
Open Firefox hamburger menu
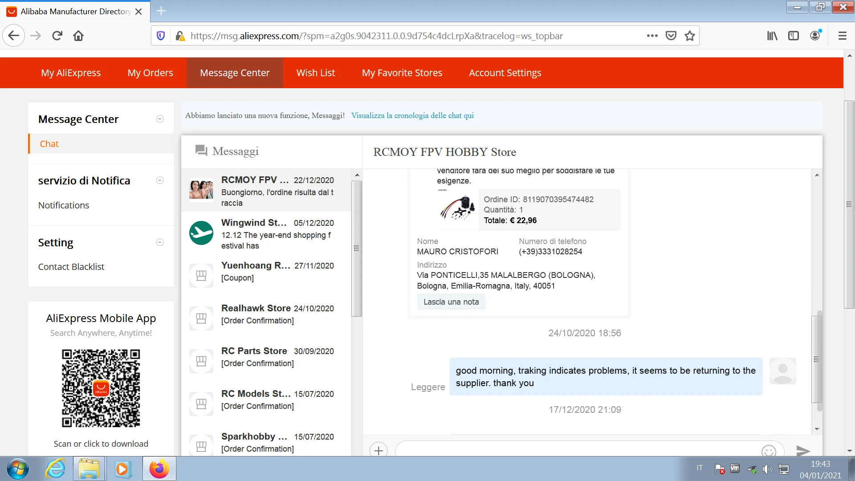tap(842, 36)
